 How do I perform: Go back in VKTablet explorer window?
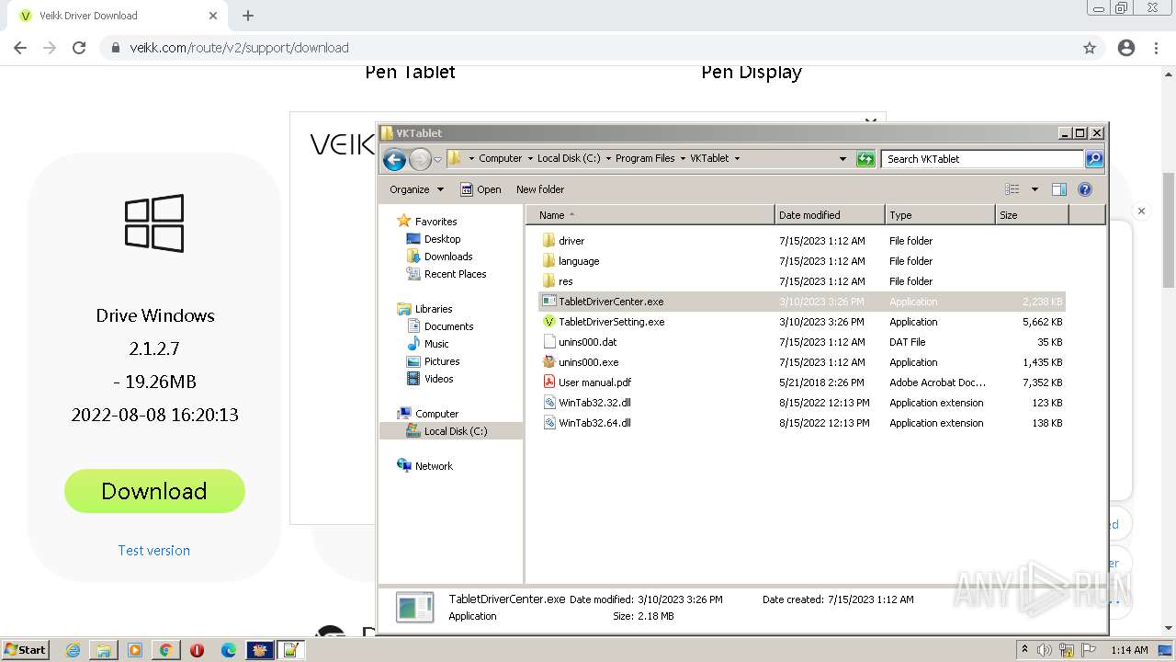[394, 159]
